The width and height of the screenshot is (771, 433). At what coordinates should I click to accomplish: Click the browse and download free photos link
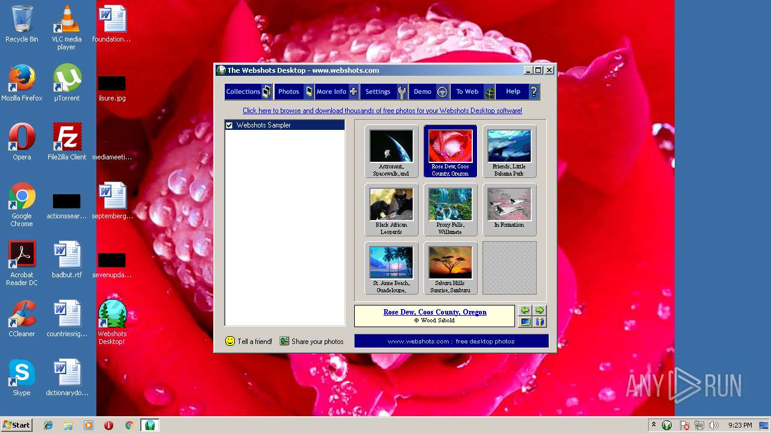click(x=382, y=111)
